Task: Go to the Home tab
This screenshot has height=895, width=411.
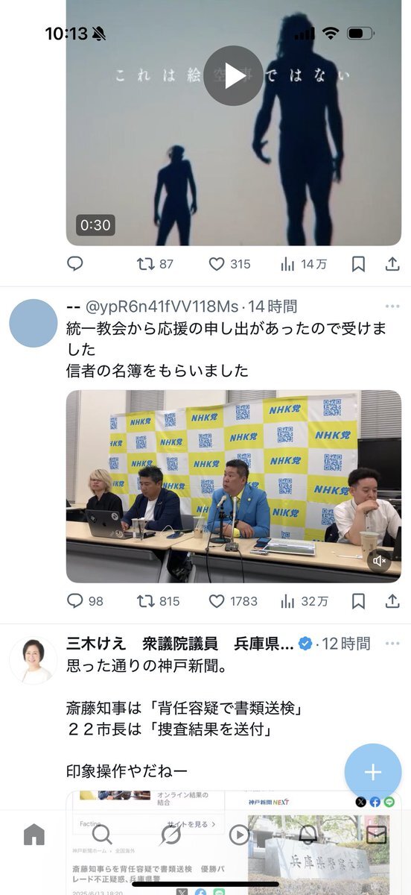Action: [x=34, y=835]
